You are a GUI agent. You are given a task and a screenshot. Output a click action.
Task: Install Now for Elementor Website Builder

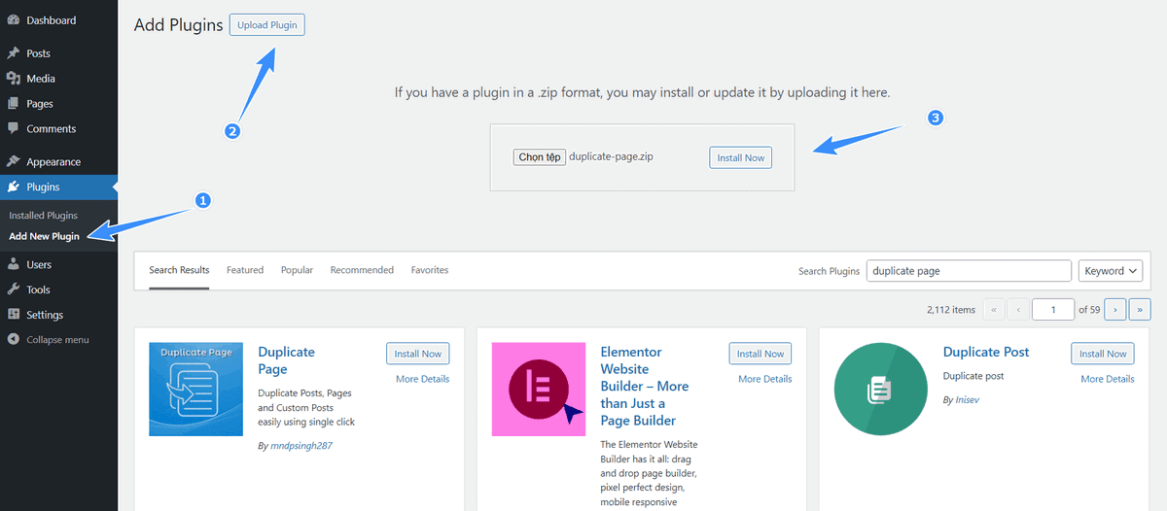[760, 354]
